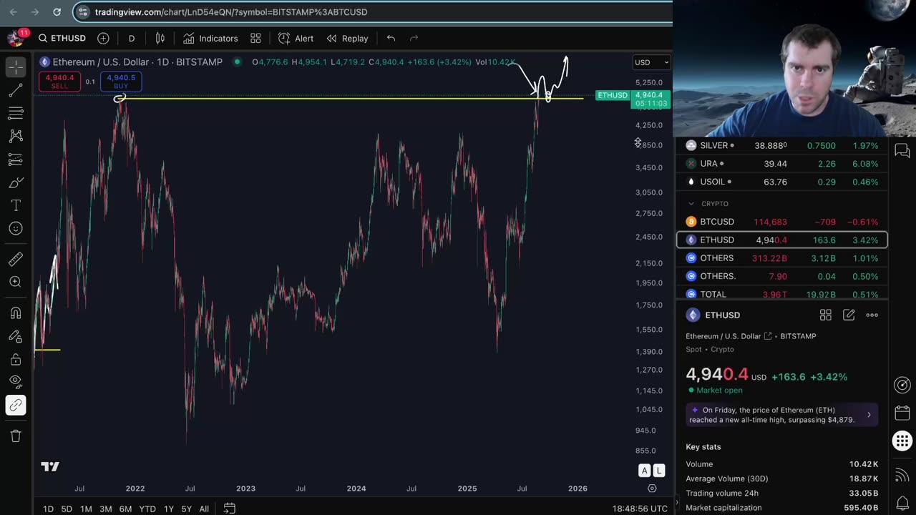The height and width of the screenshot is (515, 916).
Task: Open the products grid sidebar icon
Action: (902, 441)
